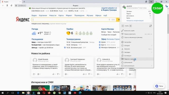The width and height of the screenshot is (169, 95).
Task: Dislike Алексей Д. post thumbs down
Action: [122, 74]
